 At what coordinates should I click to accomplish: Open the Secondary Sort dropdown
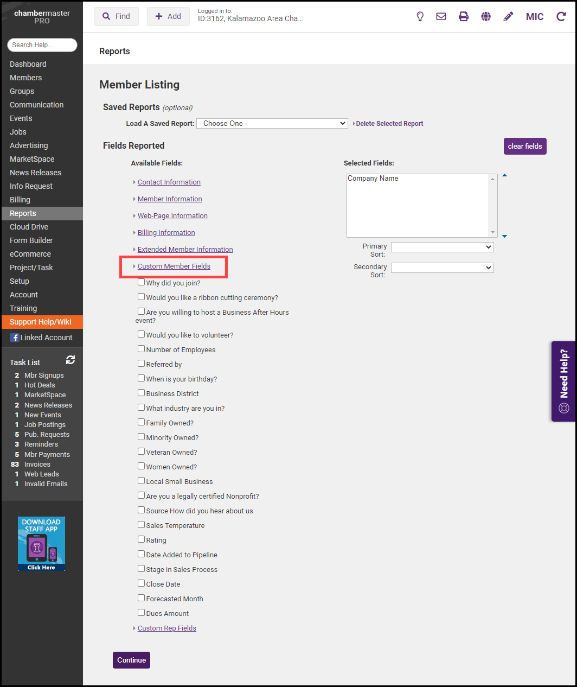[443, 268]
